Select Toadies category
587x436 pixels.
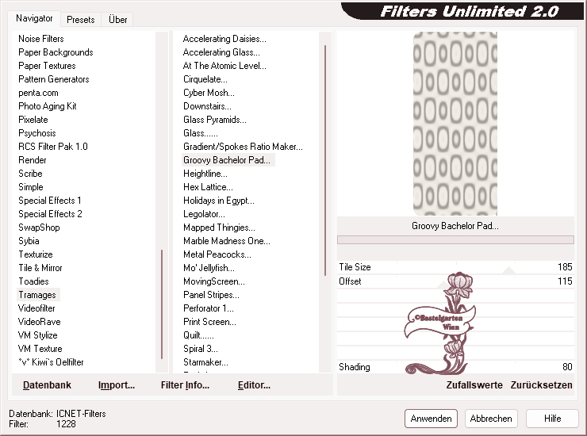click(33, 281)
